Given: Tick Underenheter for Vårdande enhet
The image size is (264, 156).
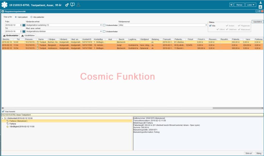Looking at the screenshot, I should pos(104,25).
